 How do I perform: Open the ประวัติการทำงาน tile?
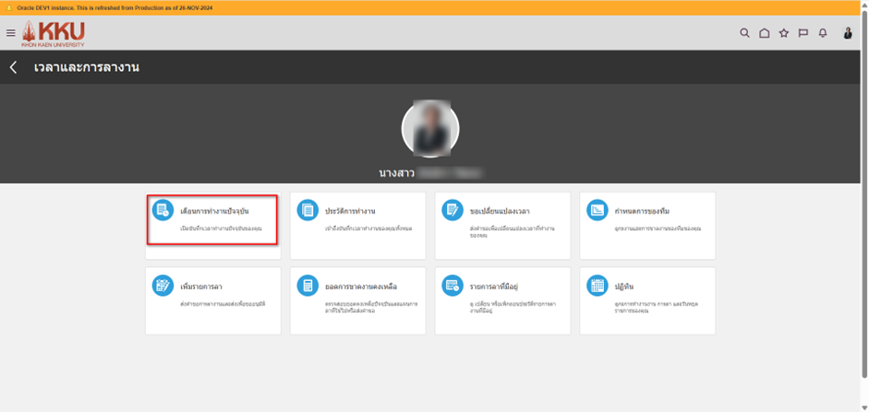coord(357,226)
